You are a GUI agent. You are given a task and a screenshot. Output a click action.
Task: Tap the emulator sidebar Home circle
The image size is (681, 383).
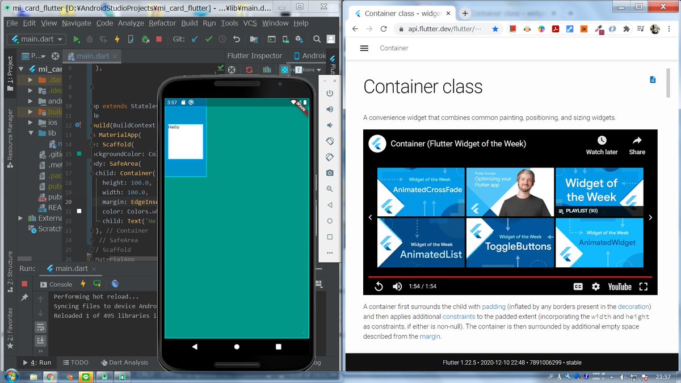330,221
